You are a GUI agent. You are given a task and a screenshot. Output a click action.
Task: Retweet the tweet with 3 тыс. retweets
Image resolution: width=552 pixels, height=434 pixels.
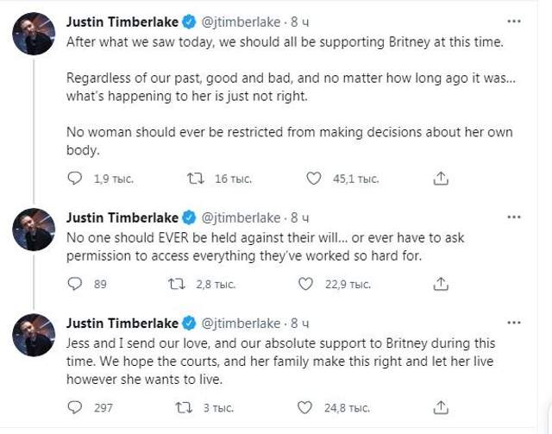184,407
